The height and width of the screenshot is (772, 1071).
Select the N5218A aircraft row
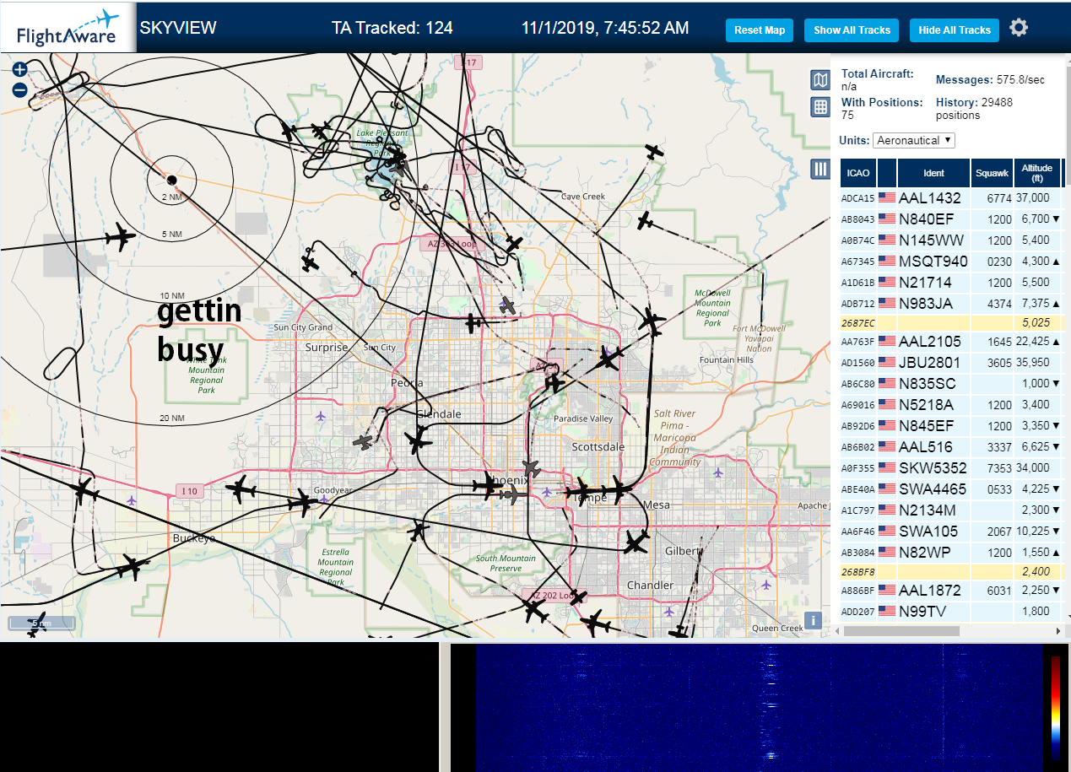tap(951, 404)
